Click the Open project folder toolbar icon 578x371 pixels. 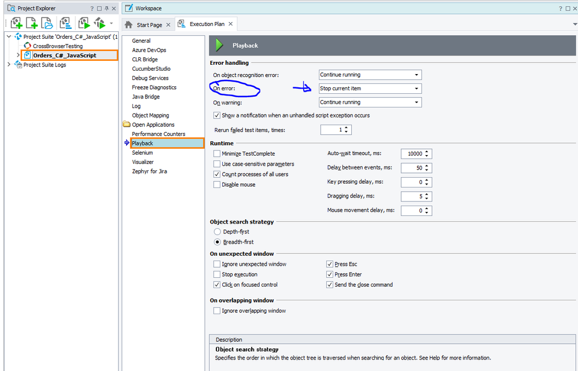tap(47, 23)
